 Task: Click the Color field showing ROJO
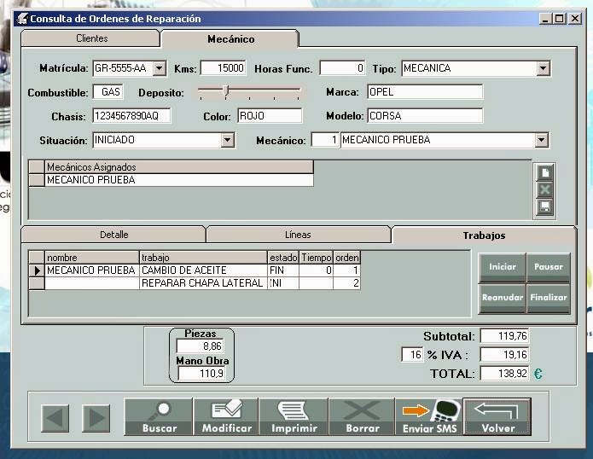(x=270, y=116)
